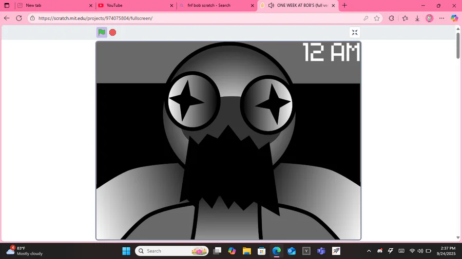Switch to the YouTube tab

point(136,5)
